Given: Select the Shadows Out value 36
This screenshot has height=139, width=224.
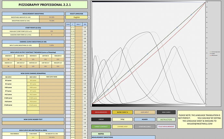Looking at the screenshot, I should 8,66.
